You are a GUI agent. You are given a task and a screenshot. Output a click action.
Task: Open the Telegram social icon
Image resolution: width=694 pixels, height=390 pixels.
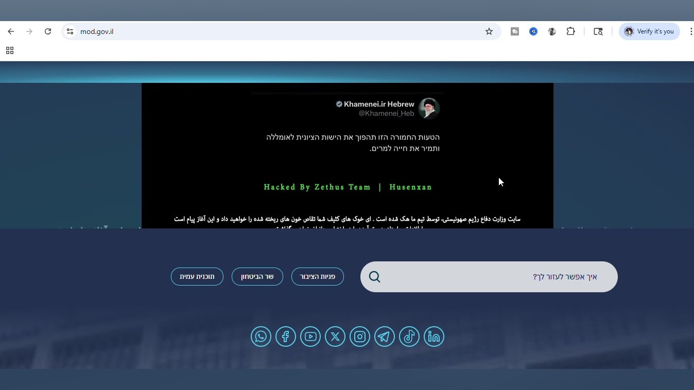[385, 336]
